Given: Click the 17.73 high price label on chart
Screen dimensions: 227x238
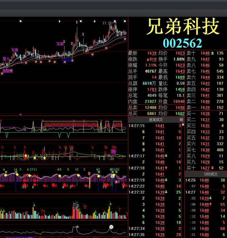Looking at the screenshot, I should (107, 23).
